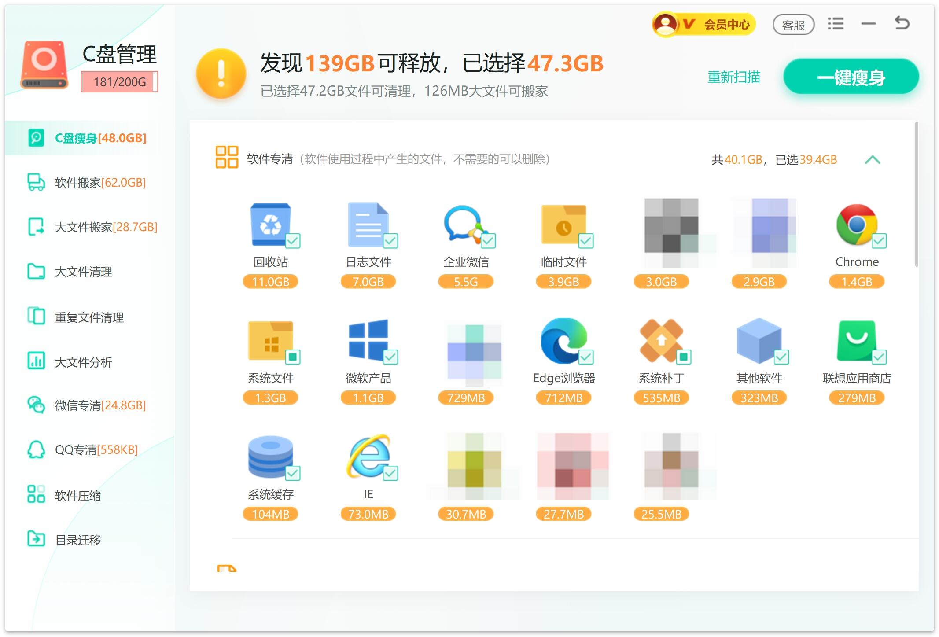Viewport: 939px width, 637px height.
Task: Switch to 软件搬家[62.0GB]
Action: pos(87,182)
